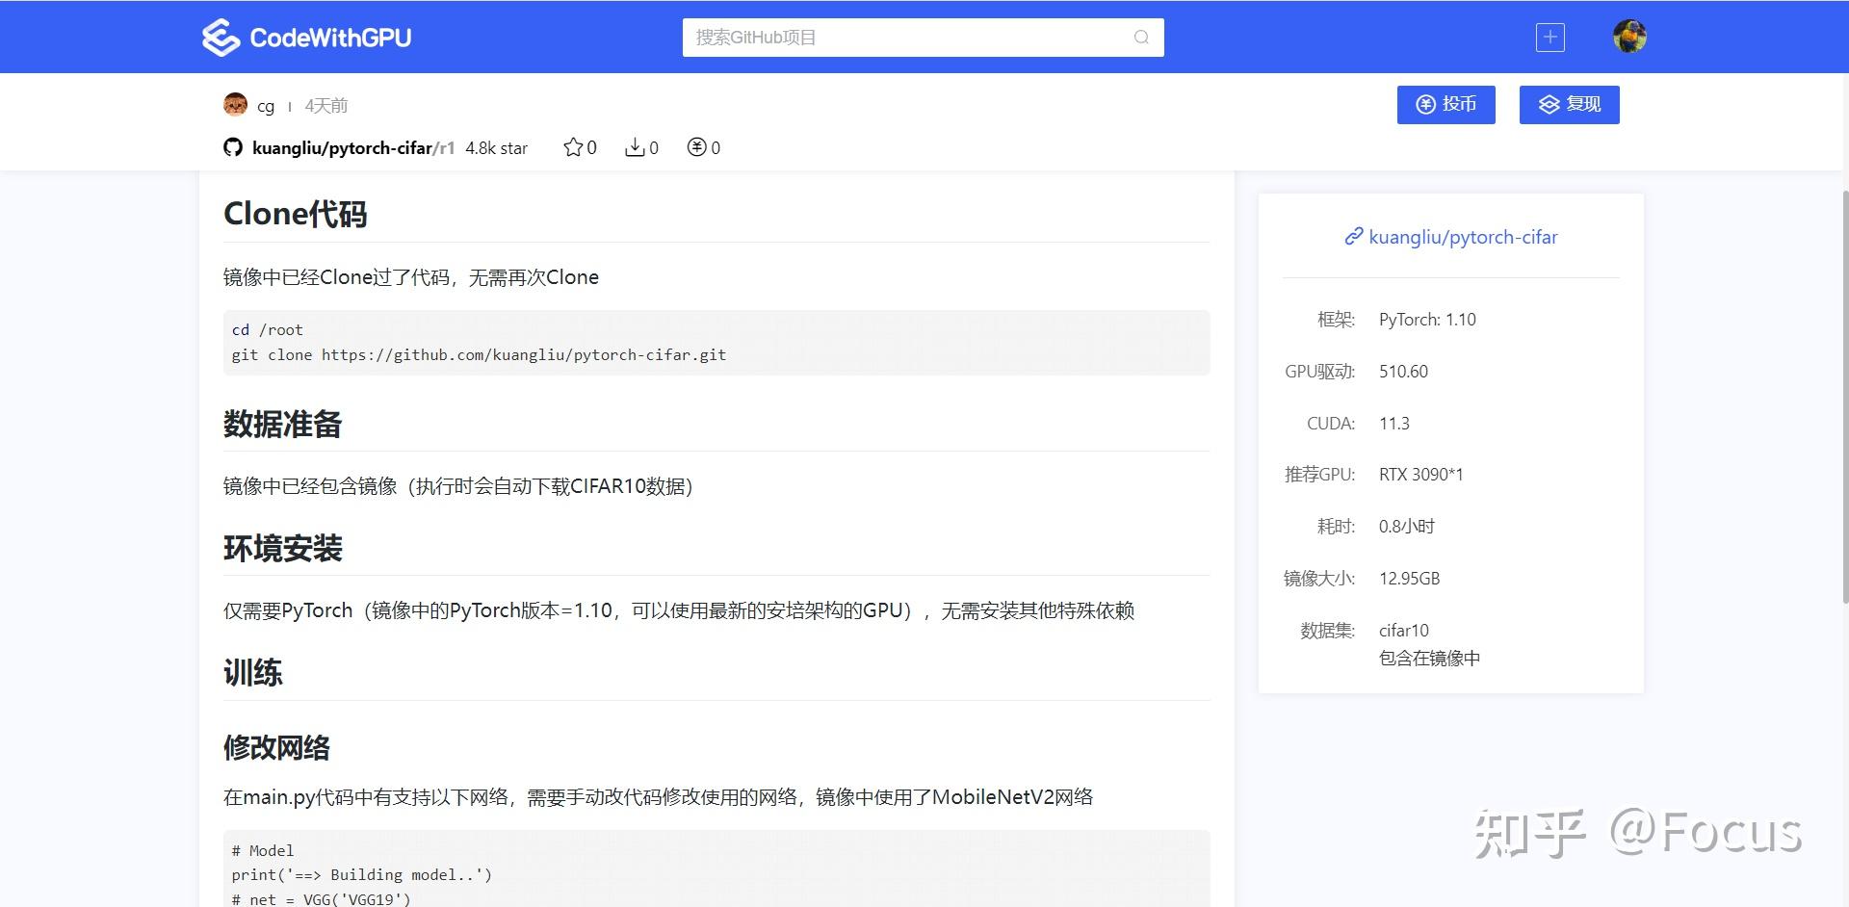Viewport: 1849px width, 907px height.
Task: Click the layered icon inside the 复现 button
Action: (1549, 104)
